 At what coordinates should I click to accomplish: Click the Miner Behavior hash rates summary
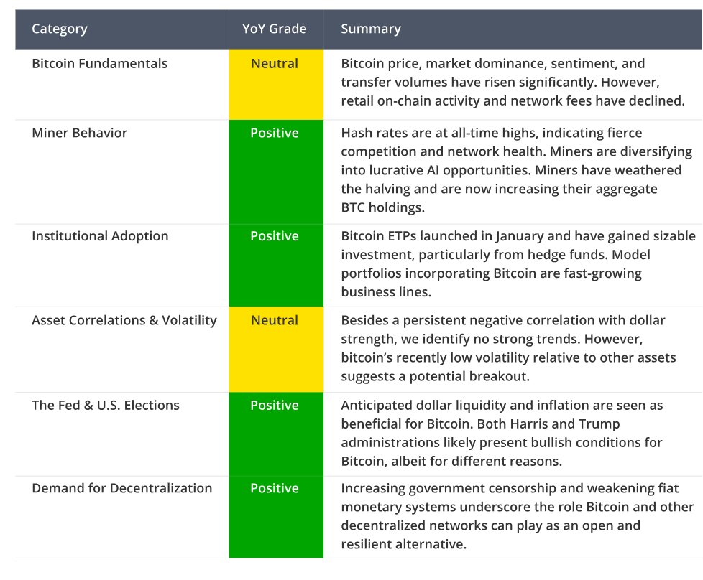(517, 170)
